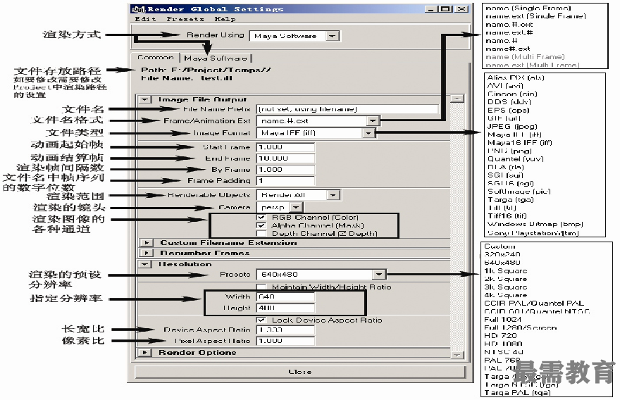
Task: Click the Maya icon in title bar
Action: pos(138,8)
